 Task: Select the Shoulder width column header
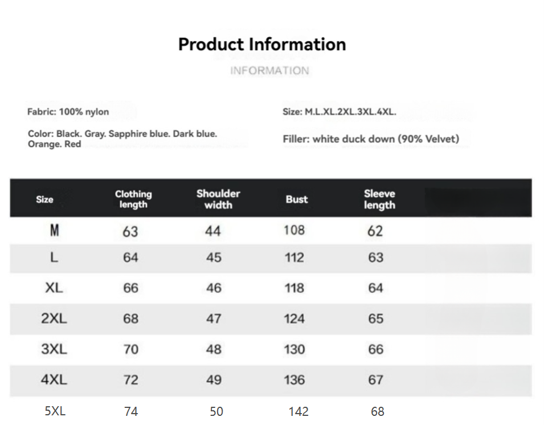(218, 199)
